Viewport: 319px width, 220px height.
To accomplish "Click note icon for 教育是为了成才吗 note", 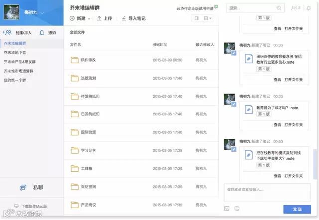I will click(x=249, y=110).
